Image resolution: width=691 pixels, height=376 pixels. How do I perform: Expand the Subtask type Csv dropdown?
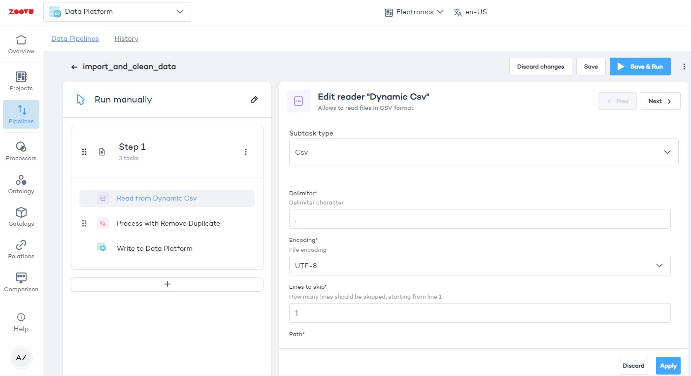tap(484, 152)
